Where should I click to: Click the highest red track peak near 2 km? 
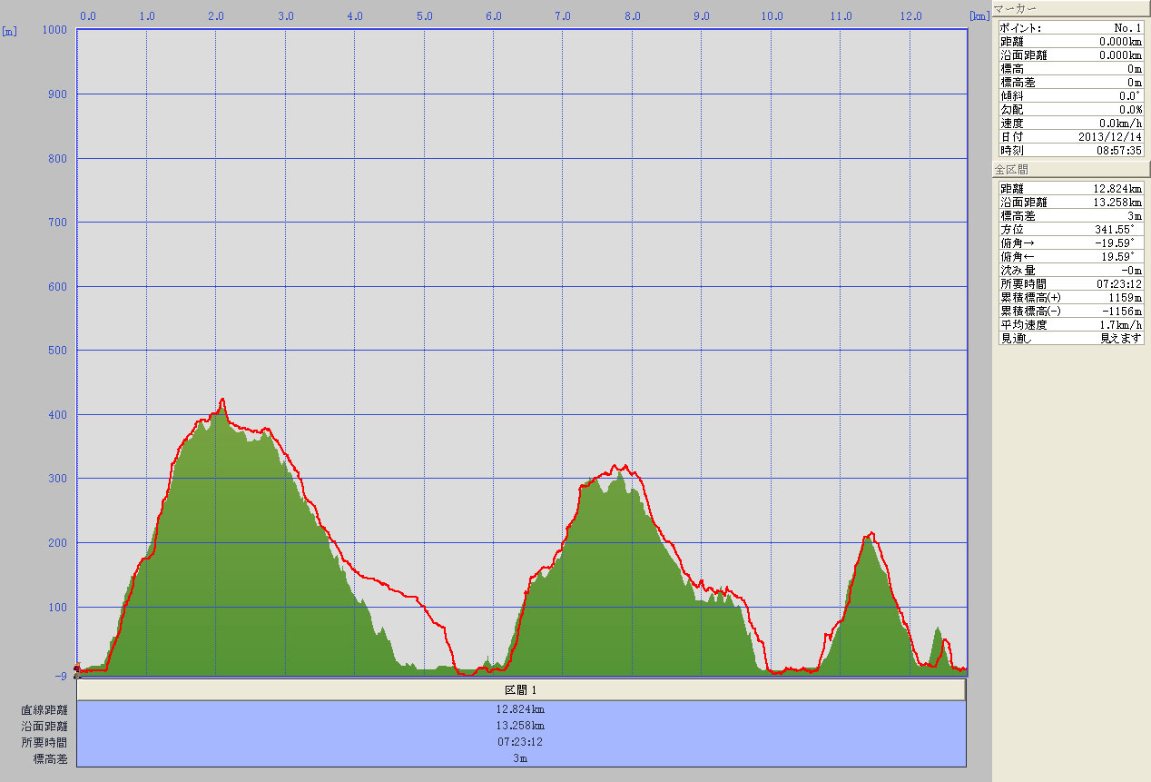click(x=221, y=399)
